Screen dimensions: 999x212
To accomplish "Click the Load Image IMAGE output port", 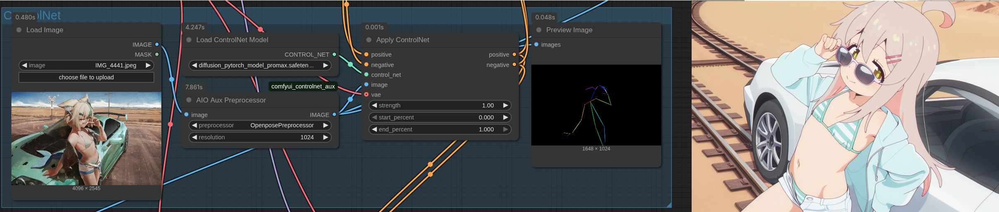I will coord(157,45).
